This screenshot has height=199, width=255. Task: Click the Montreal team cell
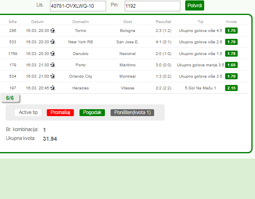pyautogui.click(x=127, y=76)
